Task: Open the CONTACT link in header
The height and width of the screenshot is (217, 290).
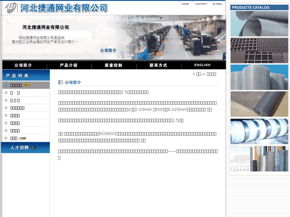Action: click(x=201, y=4)
